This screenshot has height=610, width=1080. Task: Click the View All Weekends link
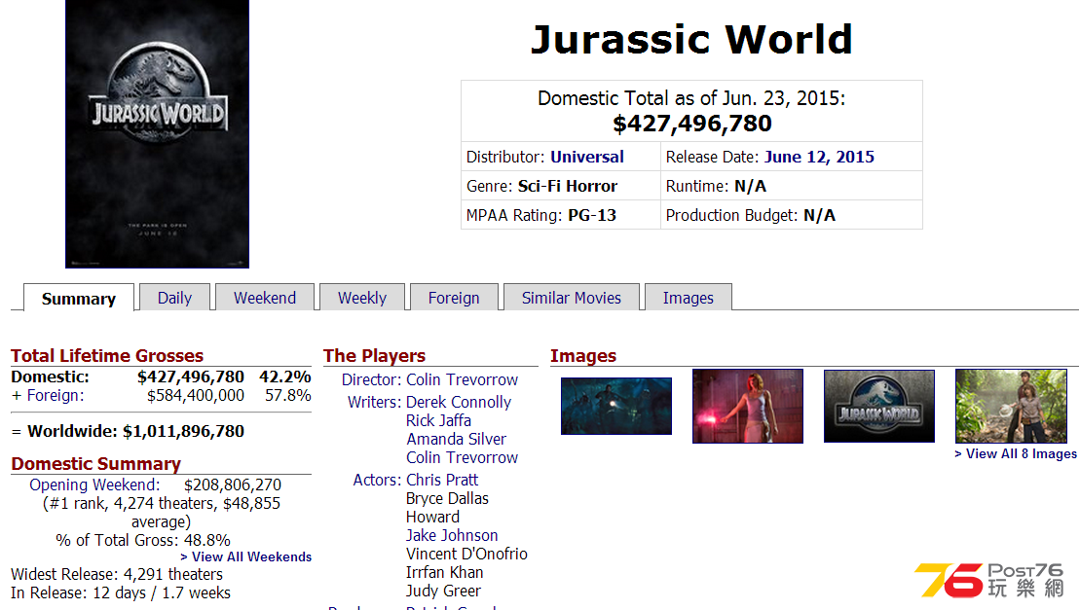coord(245,557)
